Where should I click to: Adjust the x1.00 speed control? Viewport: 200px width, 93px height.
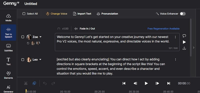63,28
